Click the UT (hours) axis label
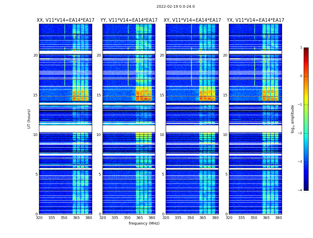This screenshot has width=313, height=238. (x=29, y=119)
